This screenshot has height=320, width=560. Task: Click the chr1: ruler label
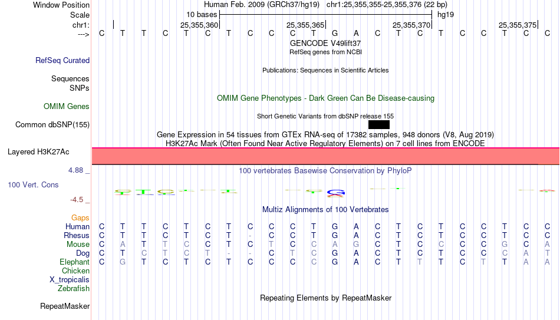(81, 25)
